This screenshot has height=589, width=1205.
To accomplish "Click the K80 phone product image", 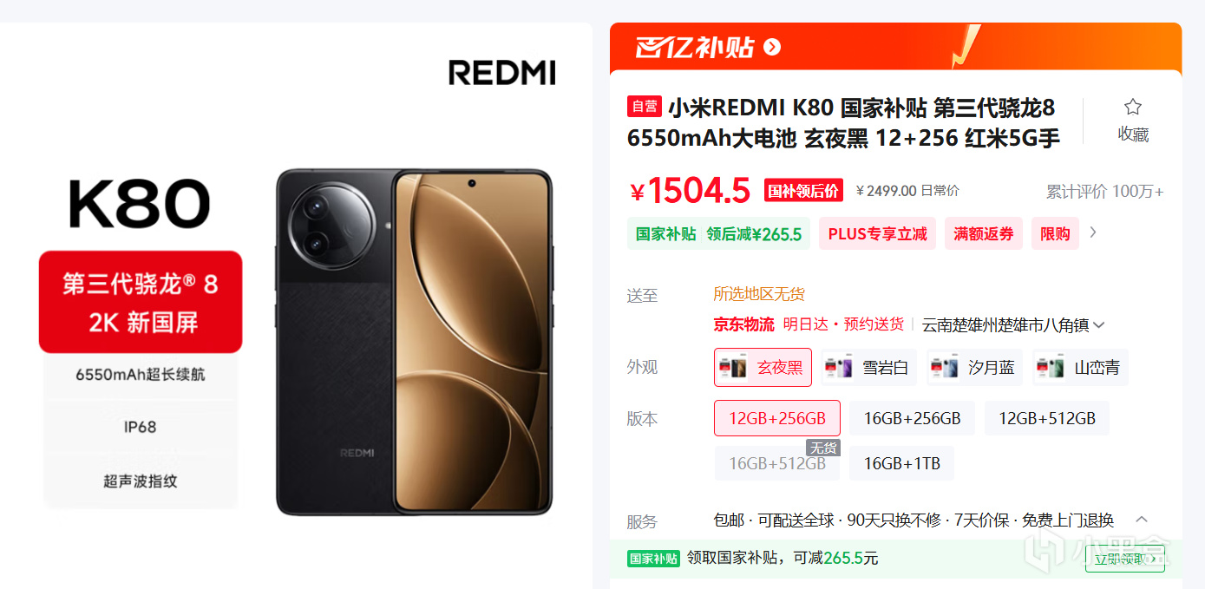I will [x=414, y=342].
